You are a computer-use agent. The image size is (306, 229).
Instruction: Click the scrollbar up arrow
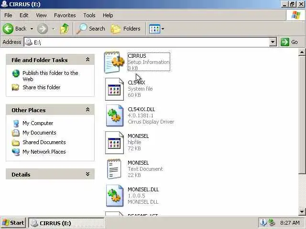click(x=302, y=52)
